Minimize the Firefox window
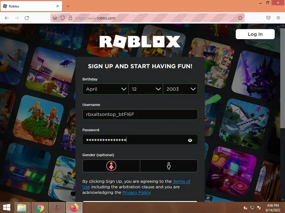Viewport: 285px width, 213px height. (261, 3)
